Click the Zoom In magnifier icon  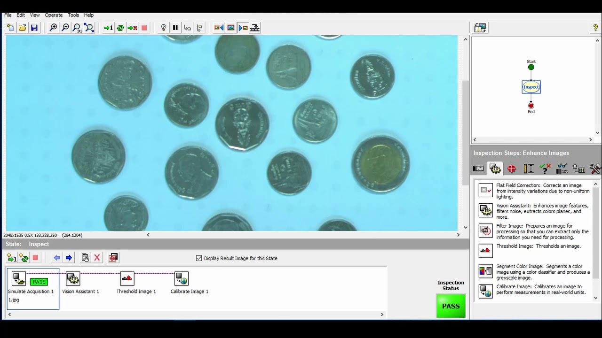click(x=53, y=28)
